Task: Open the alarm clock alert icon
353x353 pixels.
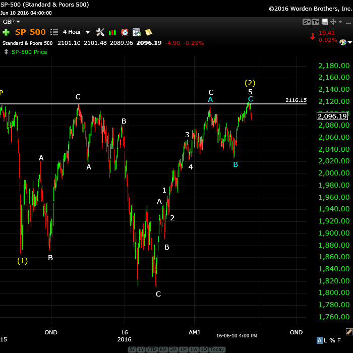Action: [x=125, y=32]
